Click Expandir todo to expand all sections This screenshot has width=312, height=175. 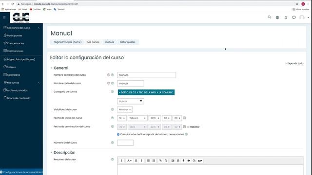294,63
